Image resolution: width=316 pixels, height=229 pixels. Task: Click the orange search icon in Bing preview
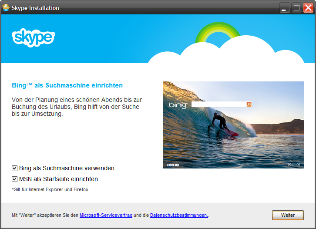coord(249,104)
